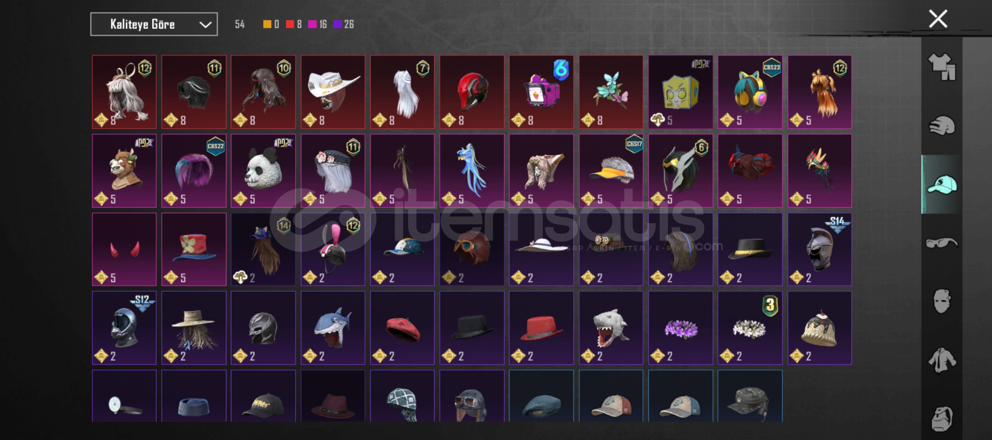
Task: Select the white cowboy hat item
Action: 333,92
